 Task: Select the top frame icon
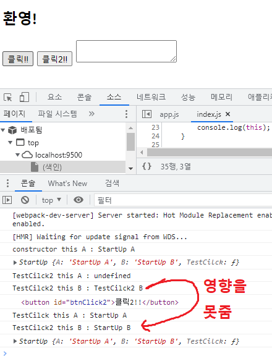click(x=20, y=143)
